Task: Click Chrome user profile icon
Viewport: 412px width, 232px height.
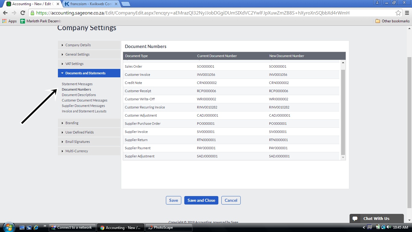Action: point(378,2)
